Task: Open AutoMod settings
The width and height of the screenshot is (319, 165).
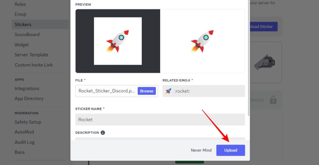Action: pyautogui.click(x=24, y=132)
